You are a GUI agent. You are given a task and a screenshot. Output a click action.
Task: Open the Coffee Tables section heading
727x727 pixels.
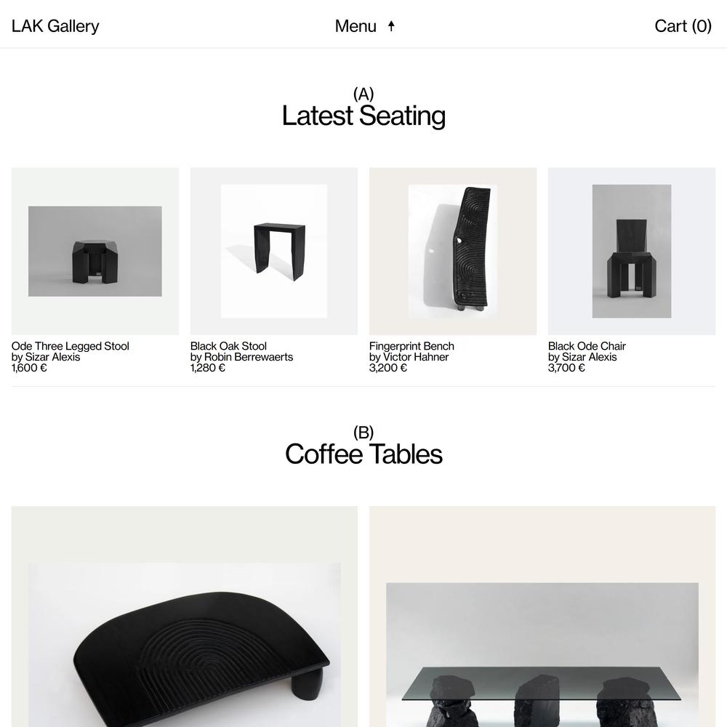tap(363, 454)
